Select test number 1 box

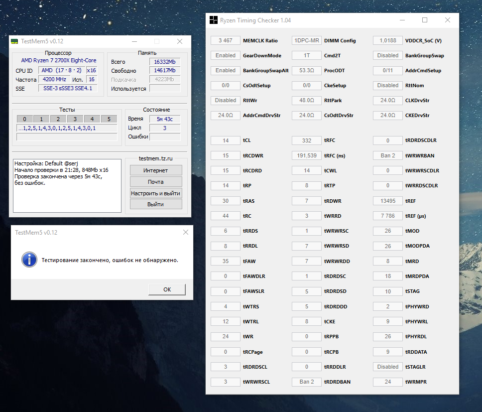click(41, 119)
